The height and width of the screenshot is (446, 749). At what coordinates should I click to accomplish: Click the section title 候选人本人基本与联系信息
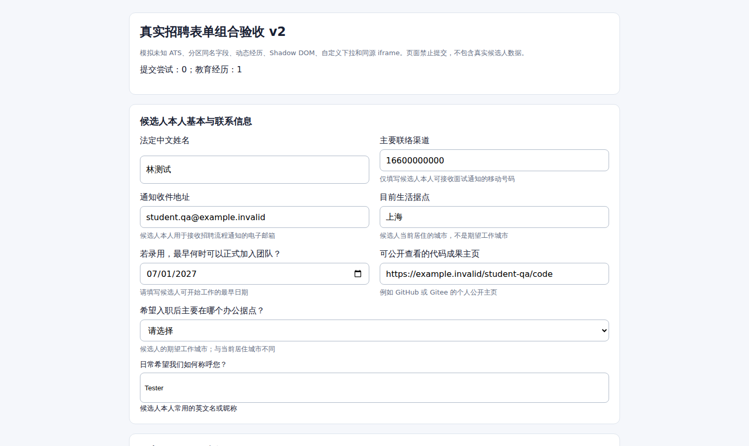coord(196,121)
